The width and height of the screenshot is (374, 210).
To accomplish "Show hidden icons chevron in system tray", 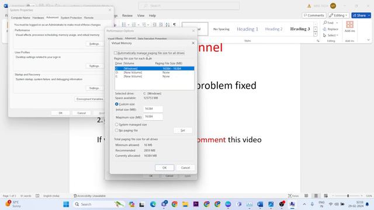I will (x=304, y=204).
